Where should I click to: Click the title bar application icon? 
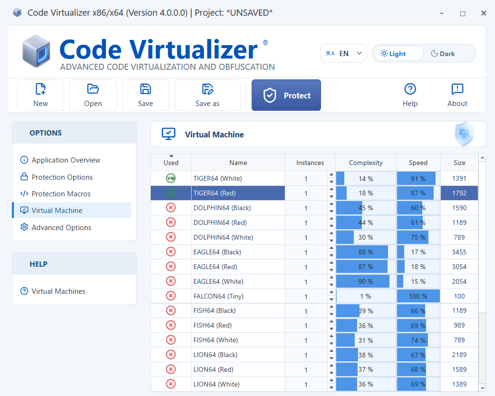click(x=18, y=13)
